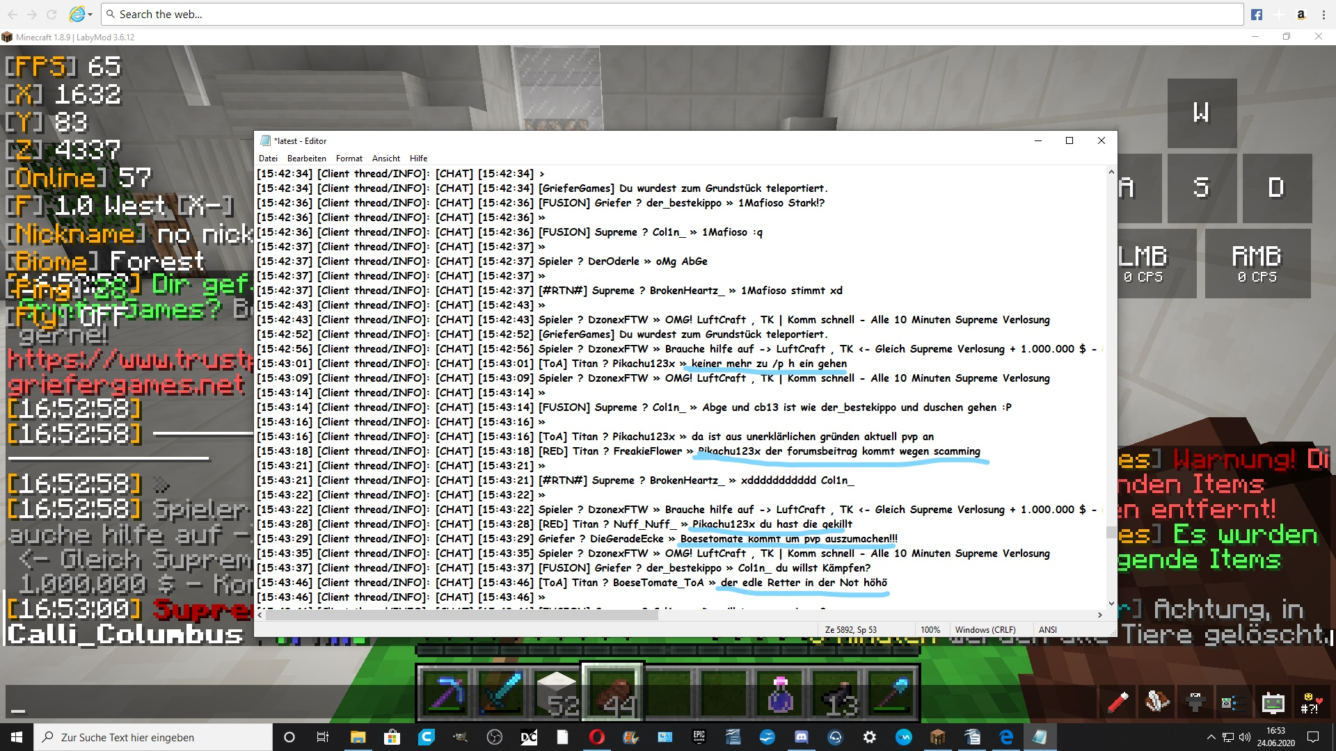Launch Epic Games from the taskbar

pyautogui.click(x=699, y=737)
